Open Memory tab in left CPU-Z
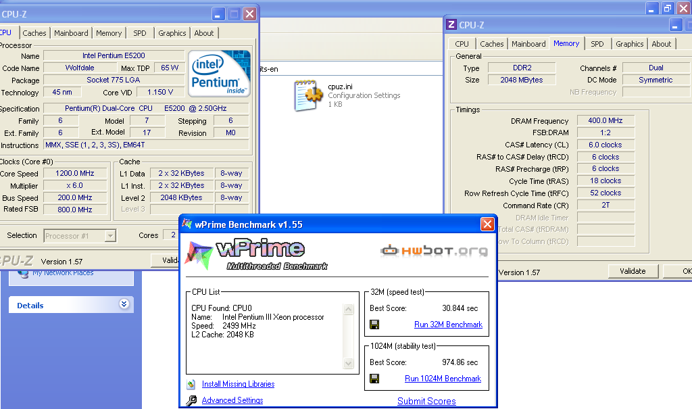Screen dimensions: 692x409 109,33
